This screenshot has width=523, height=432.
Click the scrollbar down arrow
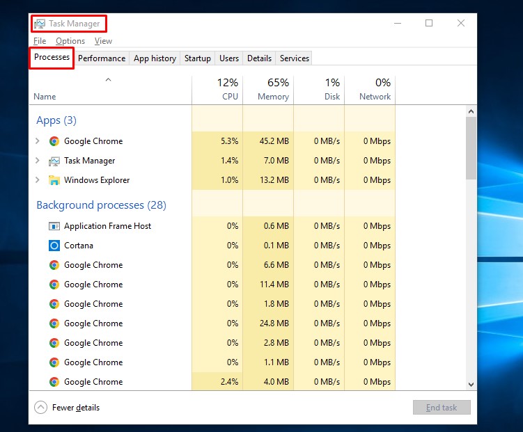471,383
